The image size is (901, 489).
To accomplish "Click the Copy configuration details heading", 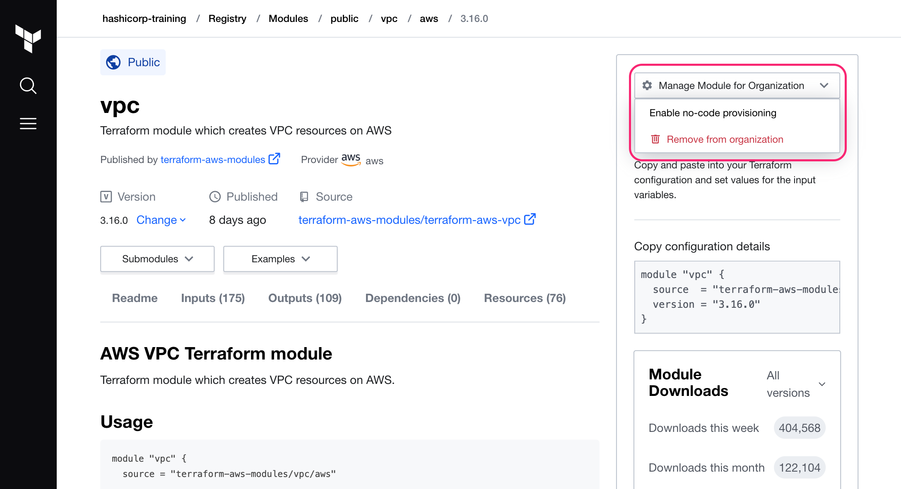I will (x=702, y=247).
